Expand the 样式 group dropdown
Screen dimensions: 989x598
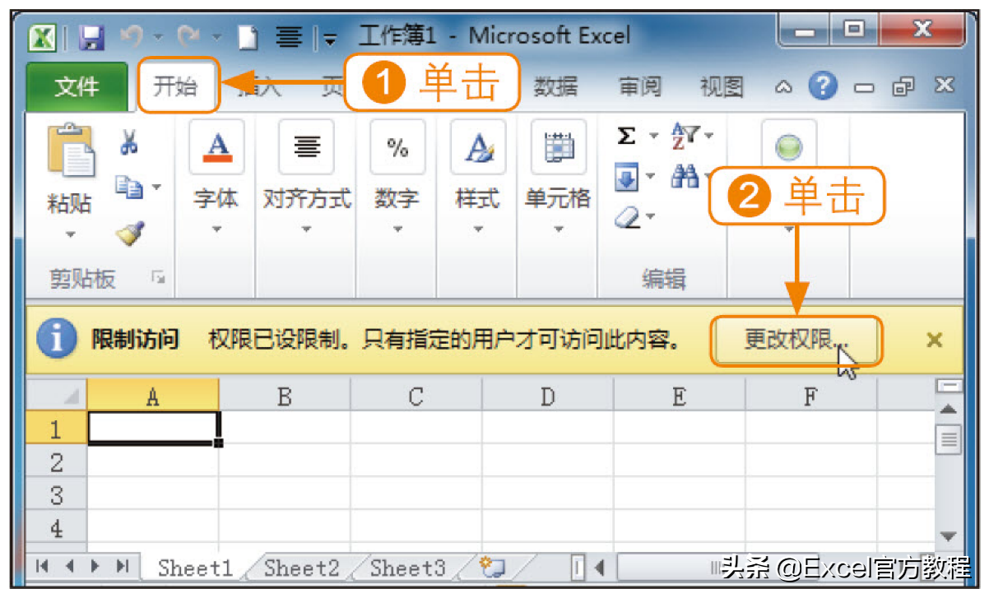[x=478, y=229]
